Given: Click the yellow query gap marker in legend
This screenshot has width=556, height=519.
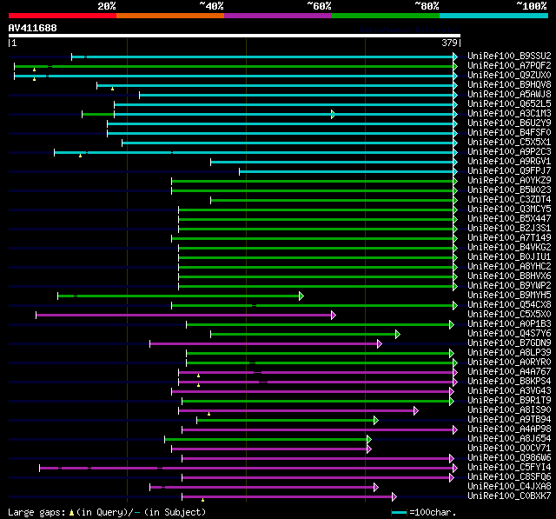Looking at the screenshot, I should [x=71, y=513].
